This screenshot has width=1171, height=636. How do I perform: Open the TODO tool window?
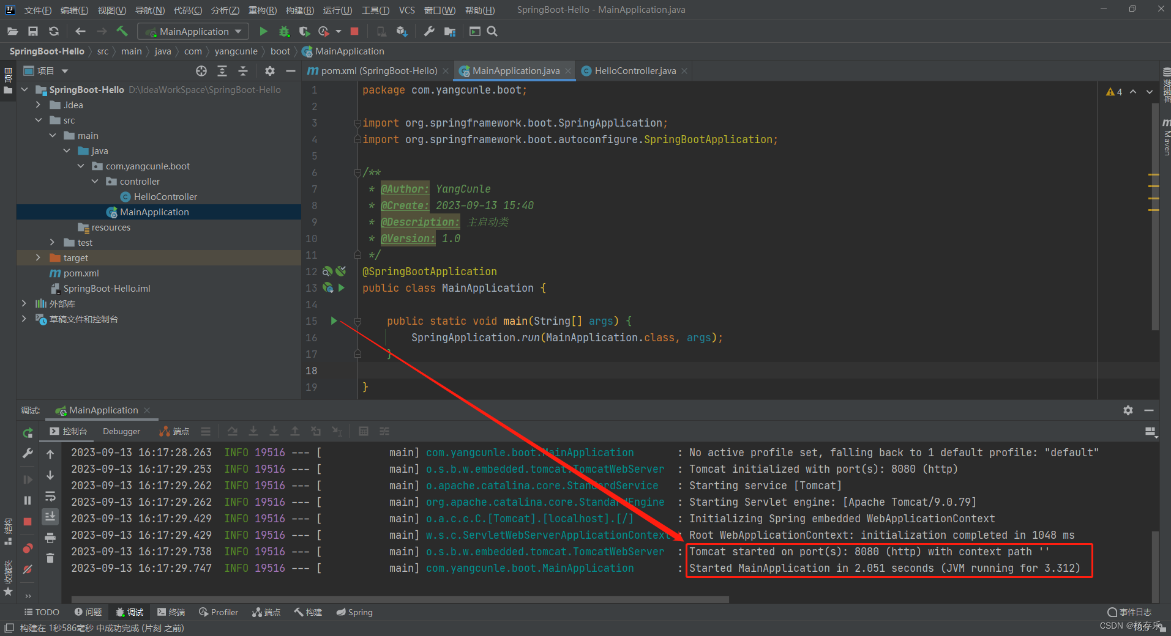coord(42,612)
